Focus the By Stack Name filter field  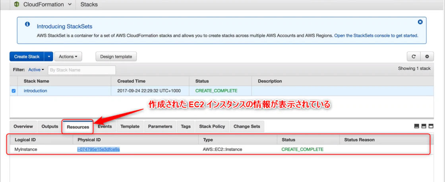[82, 70]
